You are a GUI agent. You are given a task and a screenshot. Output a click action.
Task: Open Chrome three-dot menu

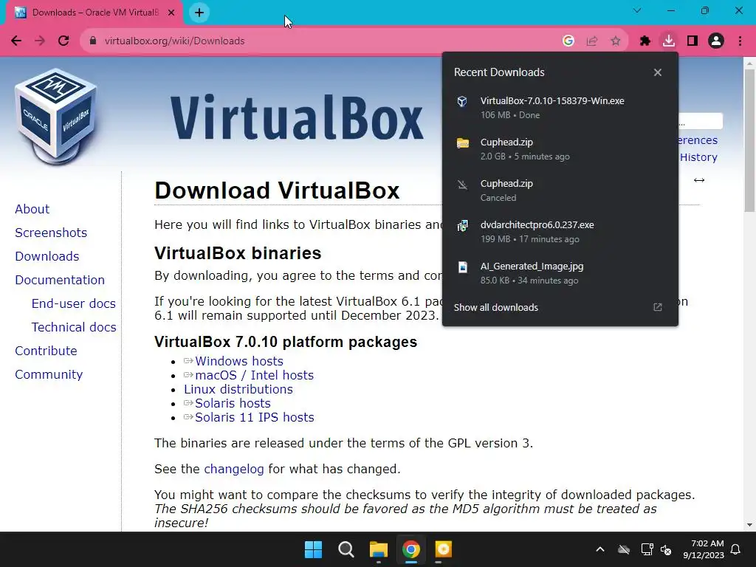[740, 41]
